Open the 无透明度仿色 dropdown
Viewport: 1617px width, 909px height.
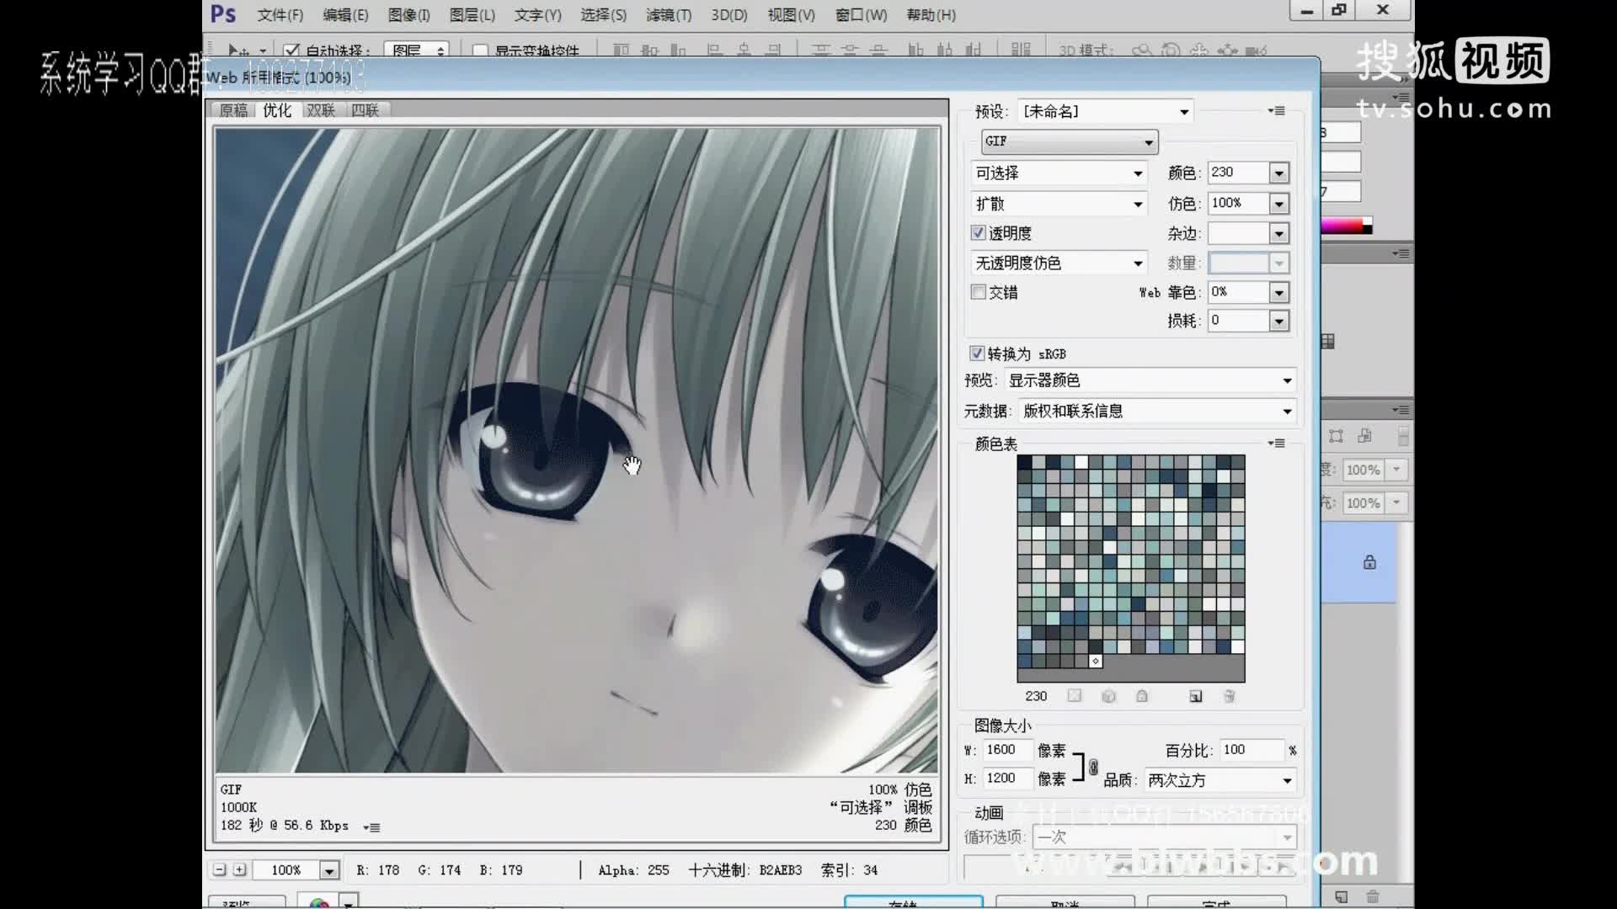pos(1059,263)
